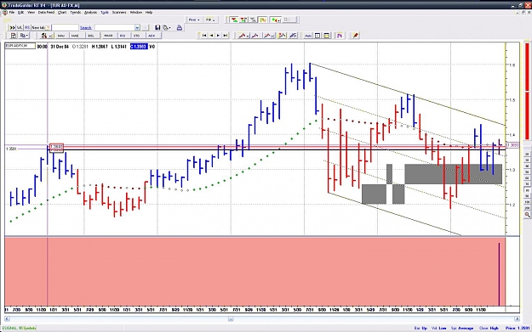Open the Window menu
532x332 pixels.
(x=136, y=12)
